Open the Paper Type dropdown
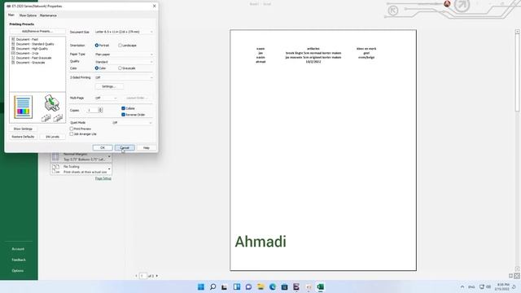521x293 pixels. (x=124, y=55)
